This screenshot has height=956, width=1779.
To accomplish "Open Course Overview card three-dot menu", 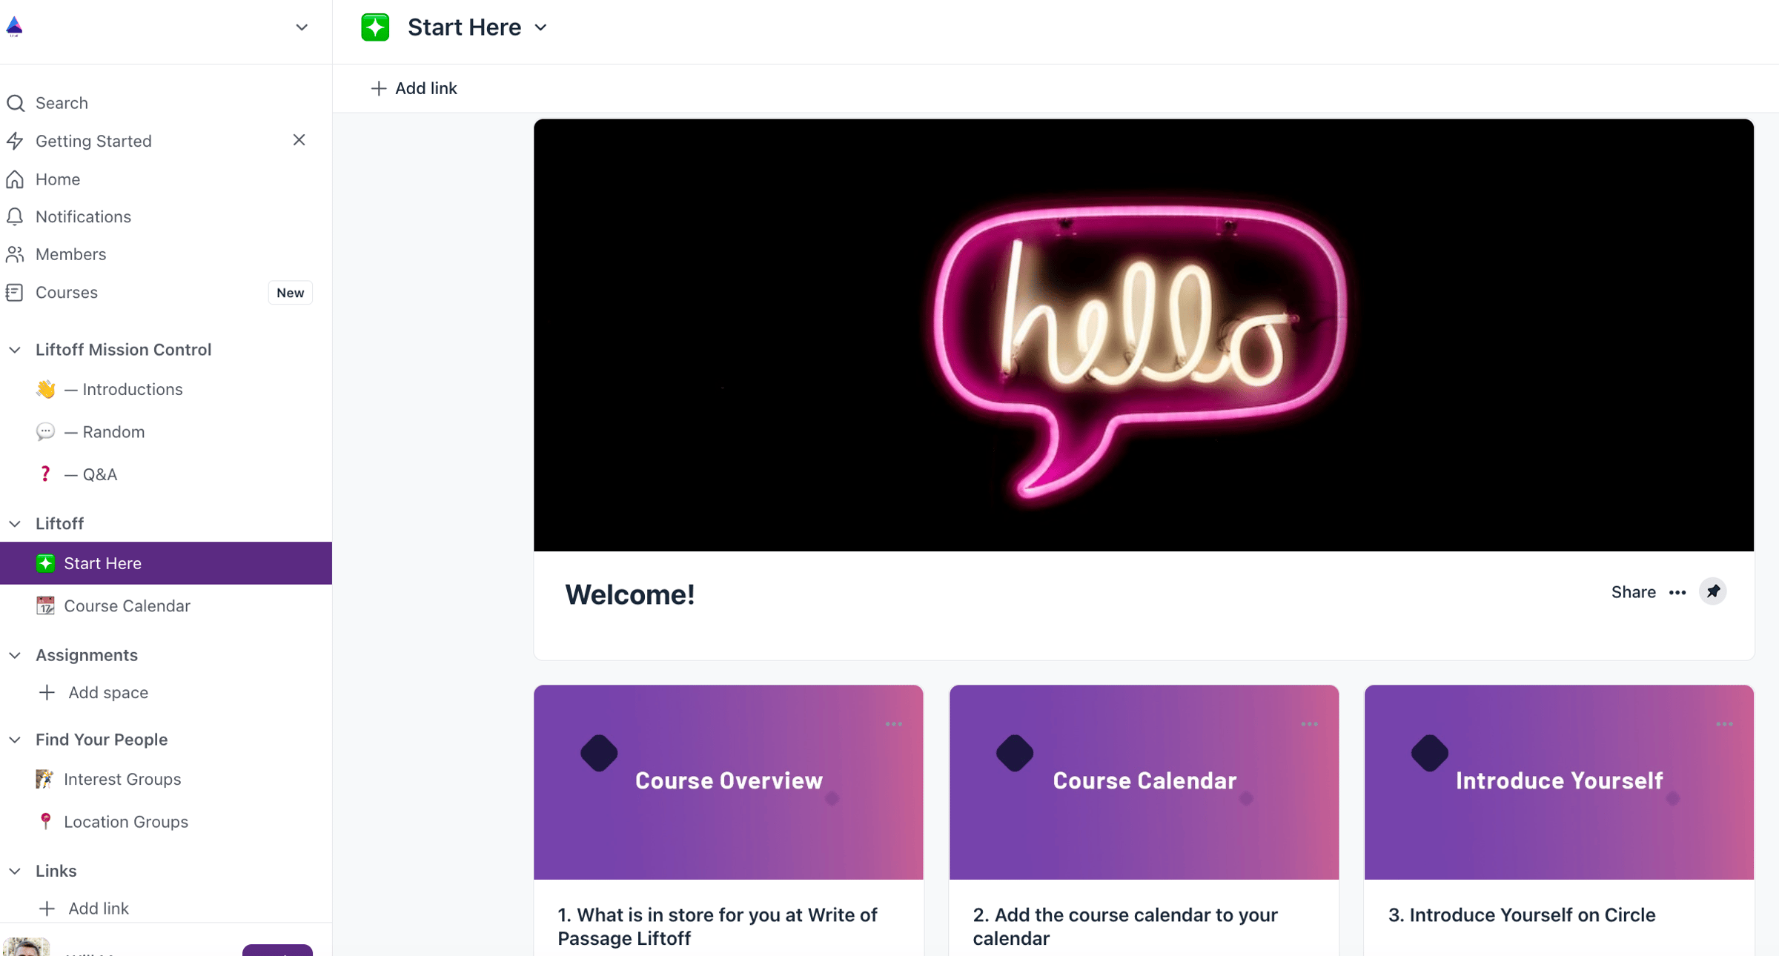I will click(x=894, y=724).
